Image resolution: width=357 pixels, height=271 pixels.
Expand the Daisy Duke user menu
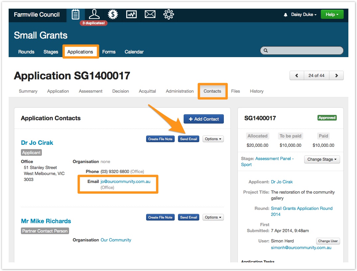click(304, 15)
